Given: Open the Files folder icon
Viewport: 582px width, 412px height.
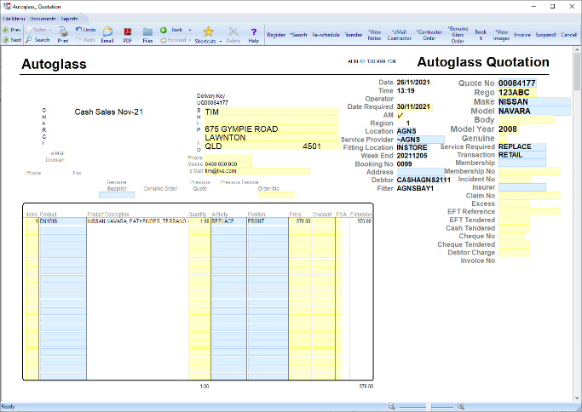Looking at the screenshot, I should click(x=147, y=35).
